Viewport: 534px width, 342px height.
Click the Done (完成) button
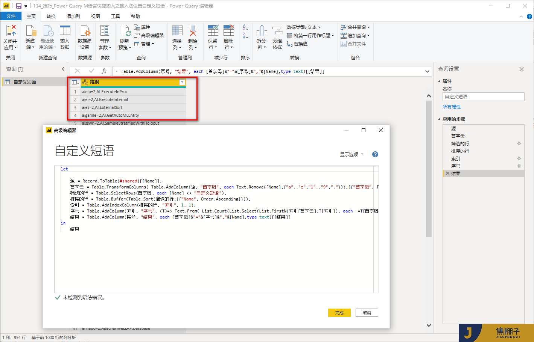click(x=339, y=313)
